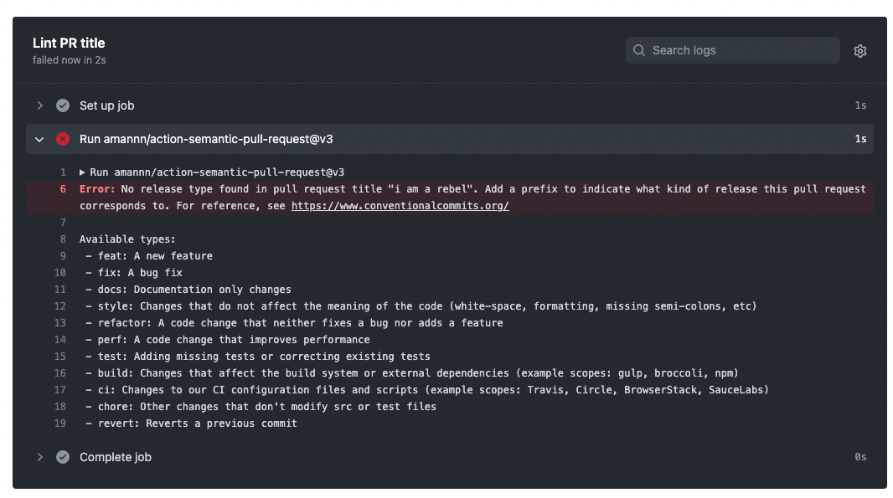
Task: Click the Complete job success checkmark
Action: tap(63, 457)
